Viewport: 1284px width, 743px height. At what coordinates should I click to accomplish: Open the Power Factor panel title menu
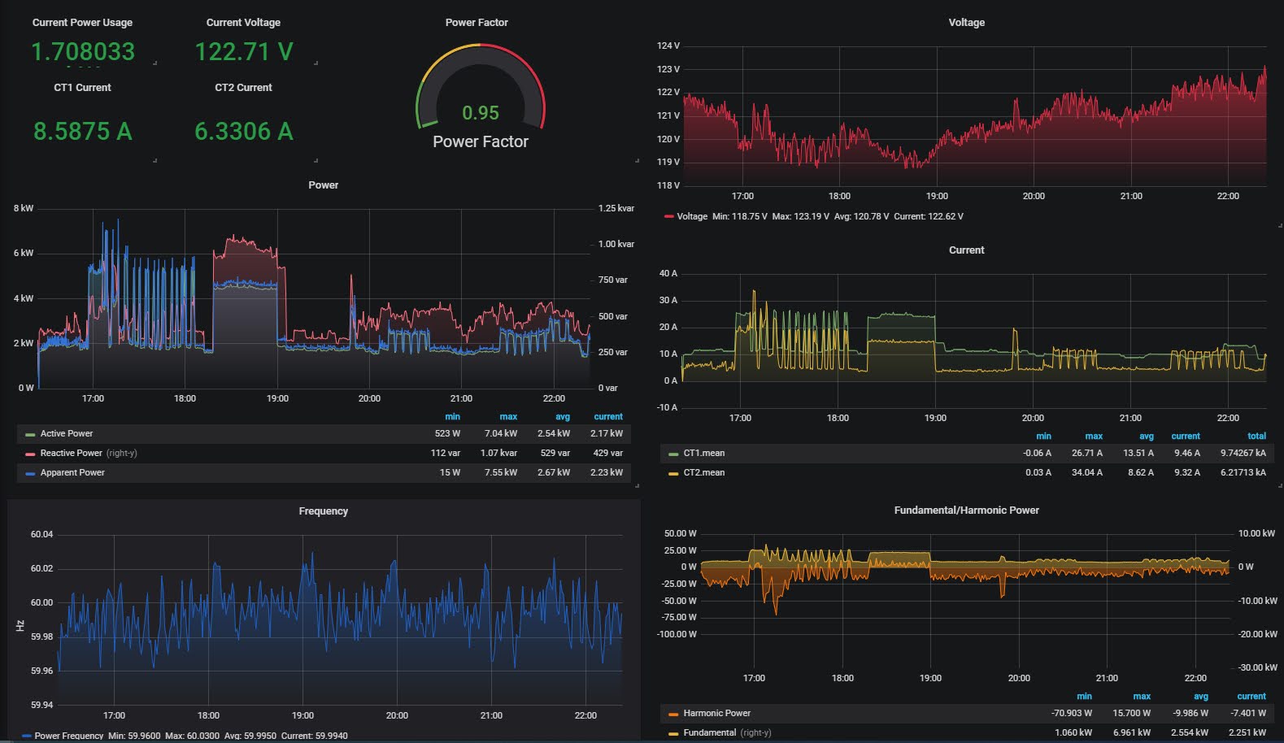coord(477,23)
